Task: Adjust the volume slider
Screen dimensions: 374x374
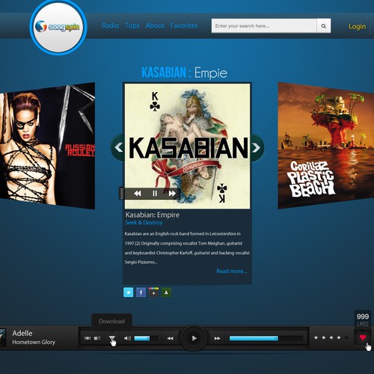Action: click(x=146, y=338)
